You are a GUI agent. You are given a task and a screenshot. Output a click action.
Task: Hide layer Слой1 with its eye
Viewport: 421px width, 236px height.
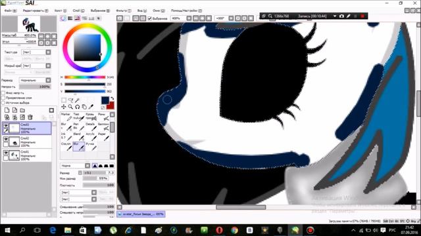pos(6,153)
